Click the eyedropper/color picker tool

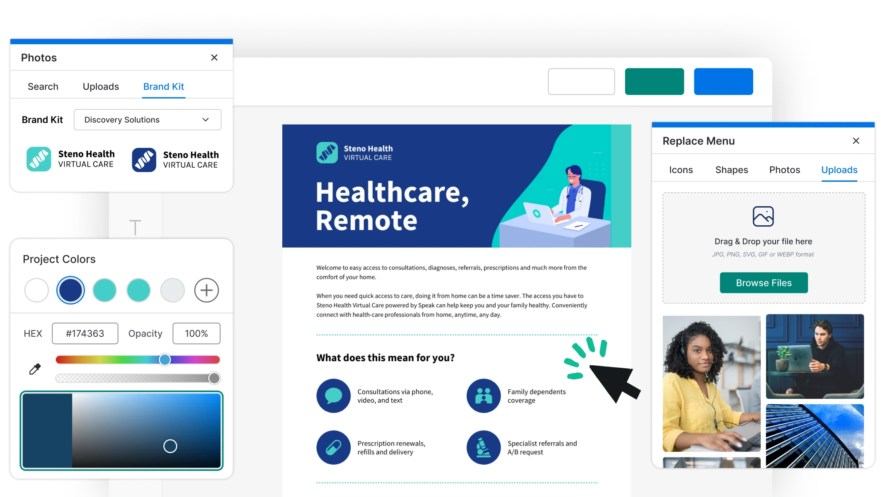pyautogui.click(x=35, y=369)
